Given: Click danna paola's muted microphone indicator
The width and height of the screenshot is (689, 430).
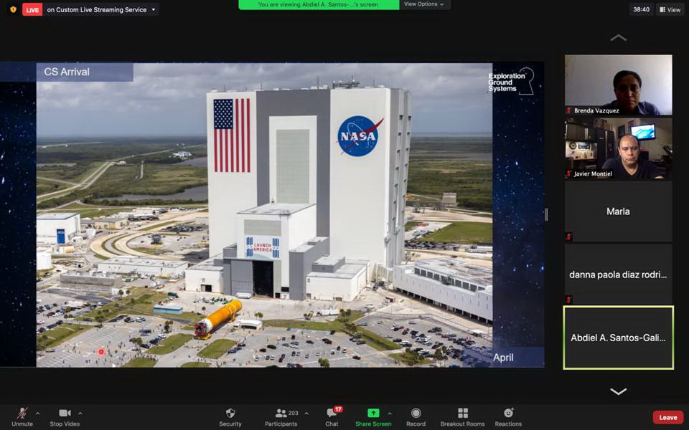Looking at the screenshot, I should pos(568,298).
